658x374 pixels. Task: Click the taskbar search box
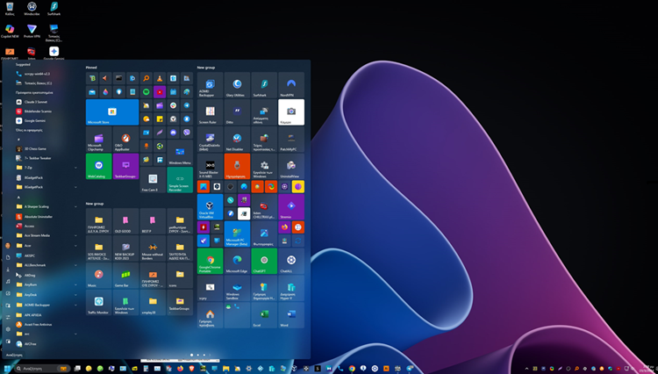click(42, 369)
